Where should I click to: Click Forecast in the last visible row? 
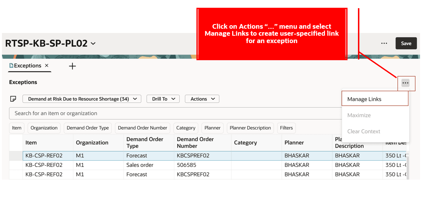[149, 175]
